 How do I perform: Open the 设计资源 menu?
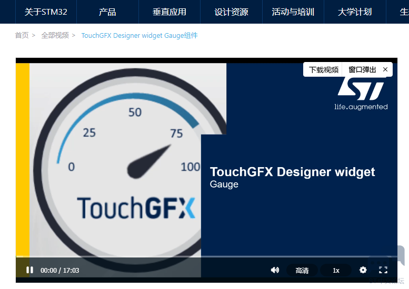pos(232,12)
